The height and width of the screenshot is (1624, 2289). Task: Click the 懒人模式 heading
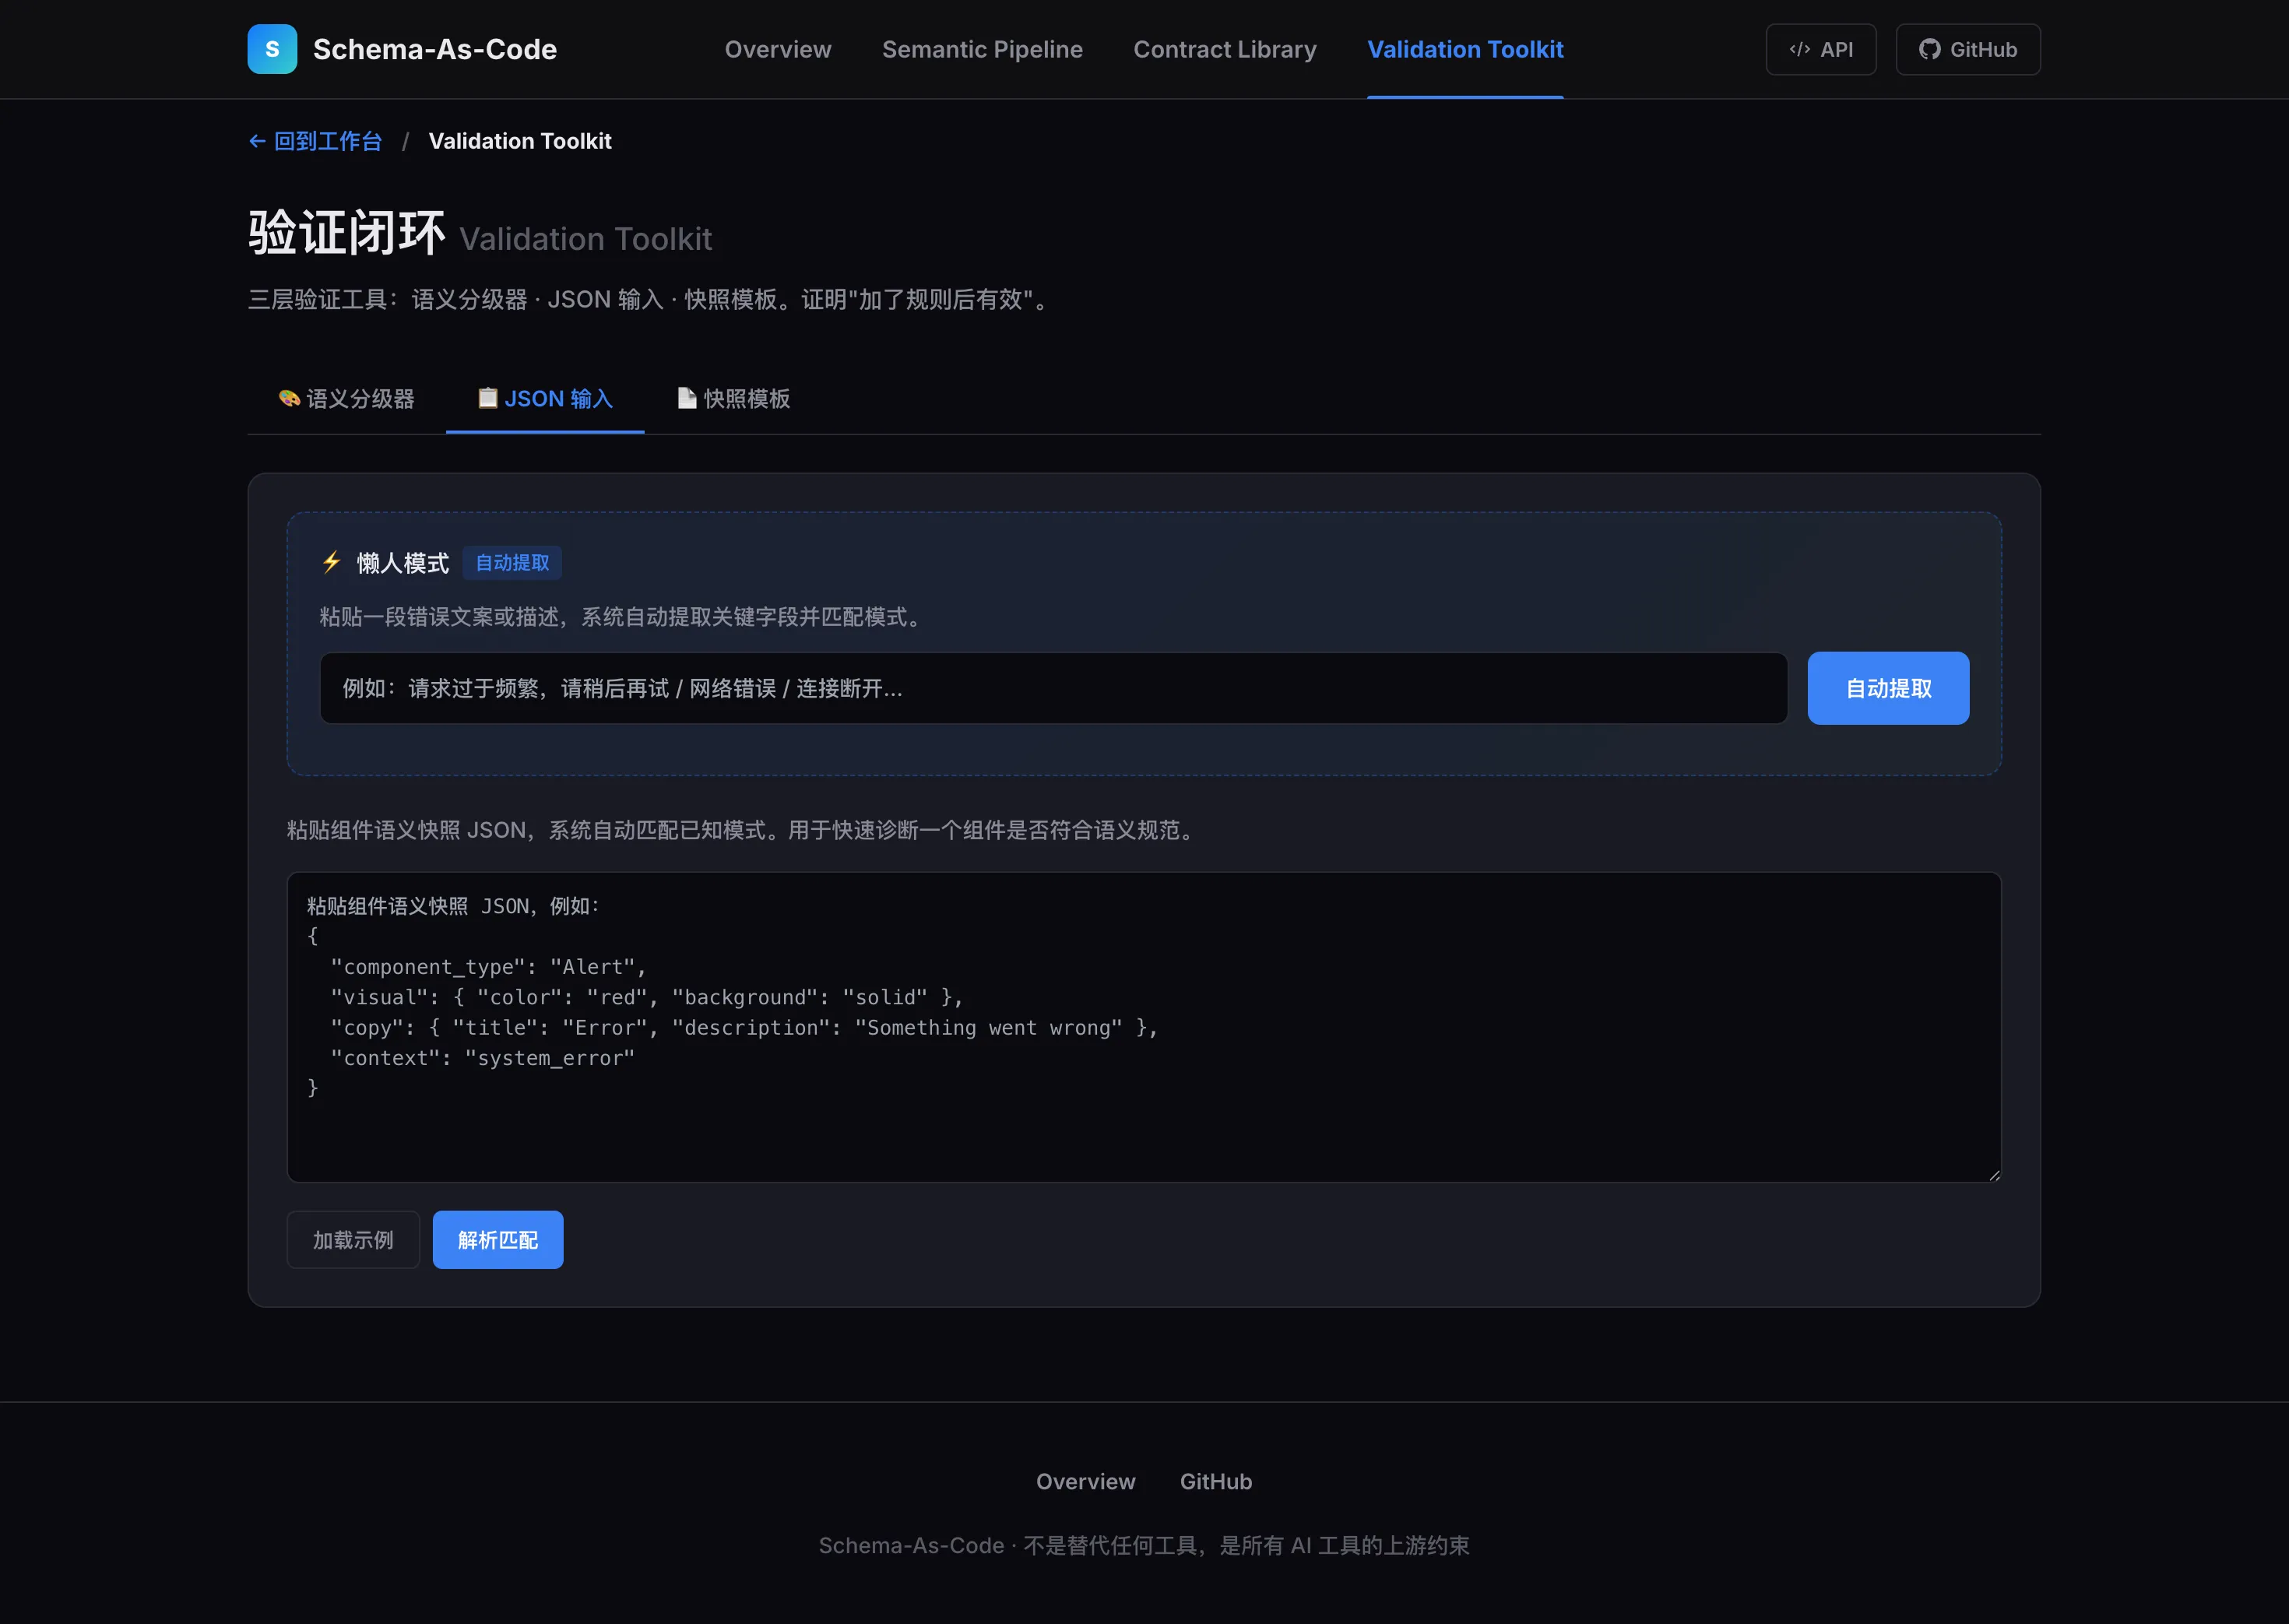tap(403, 563)
